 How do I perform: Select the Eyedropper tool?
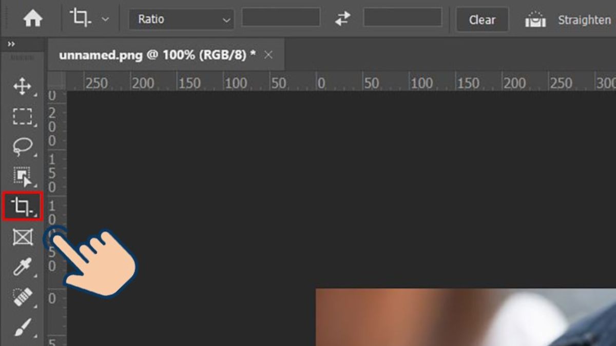22,267
